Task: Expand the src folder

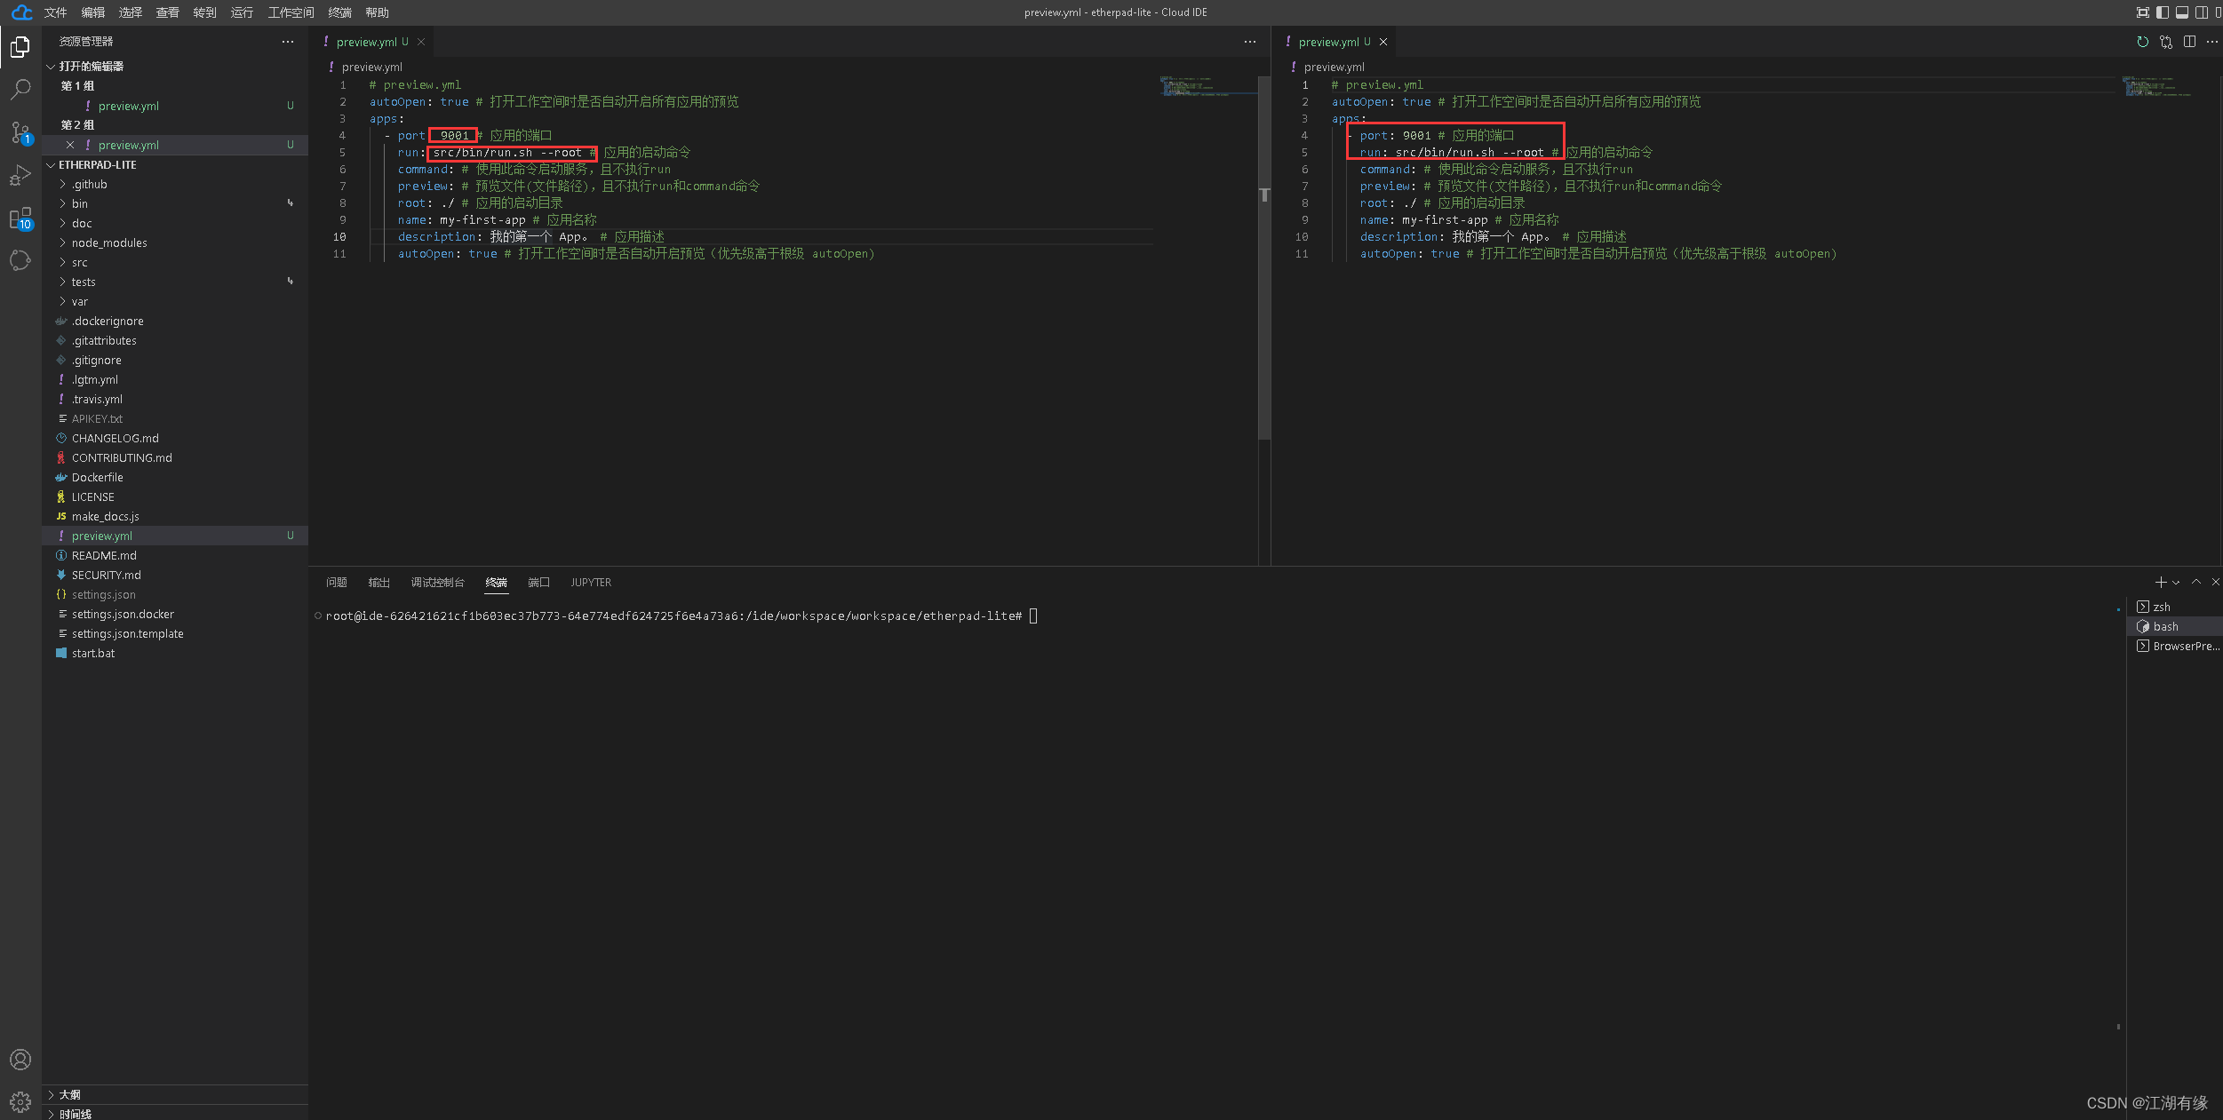Action: click(x=175, y=263)
